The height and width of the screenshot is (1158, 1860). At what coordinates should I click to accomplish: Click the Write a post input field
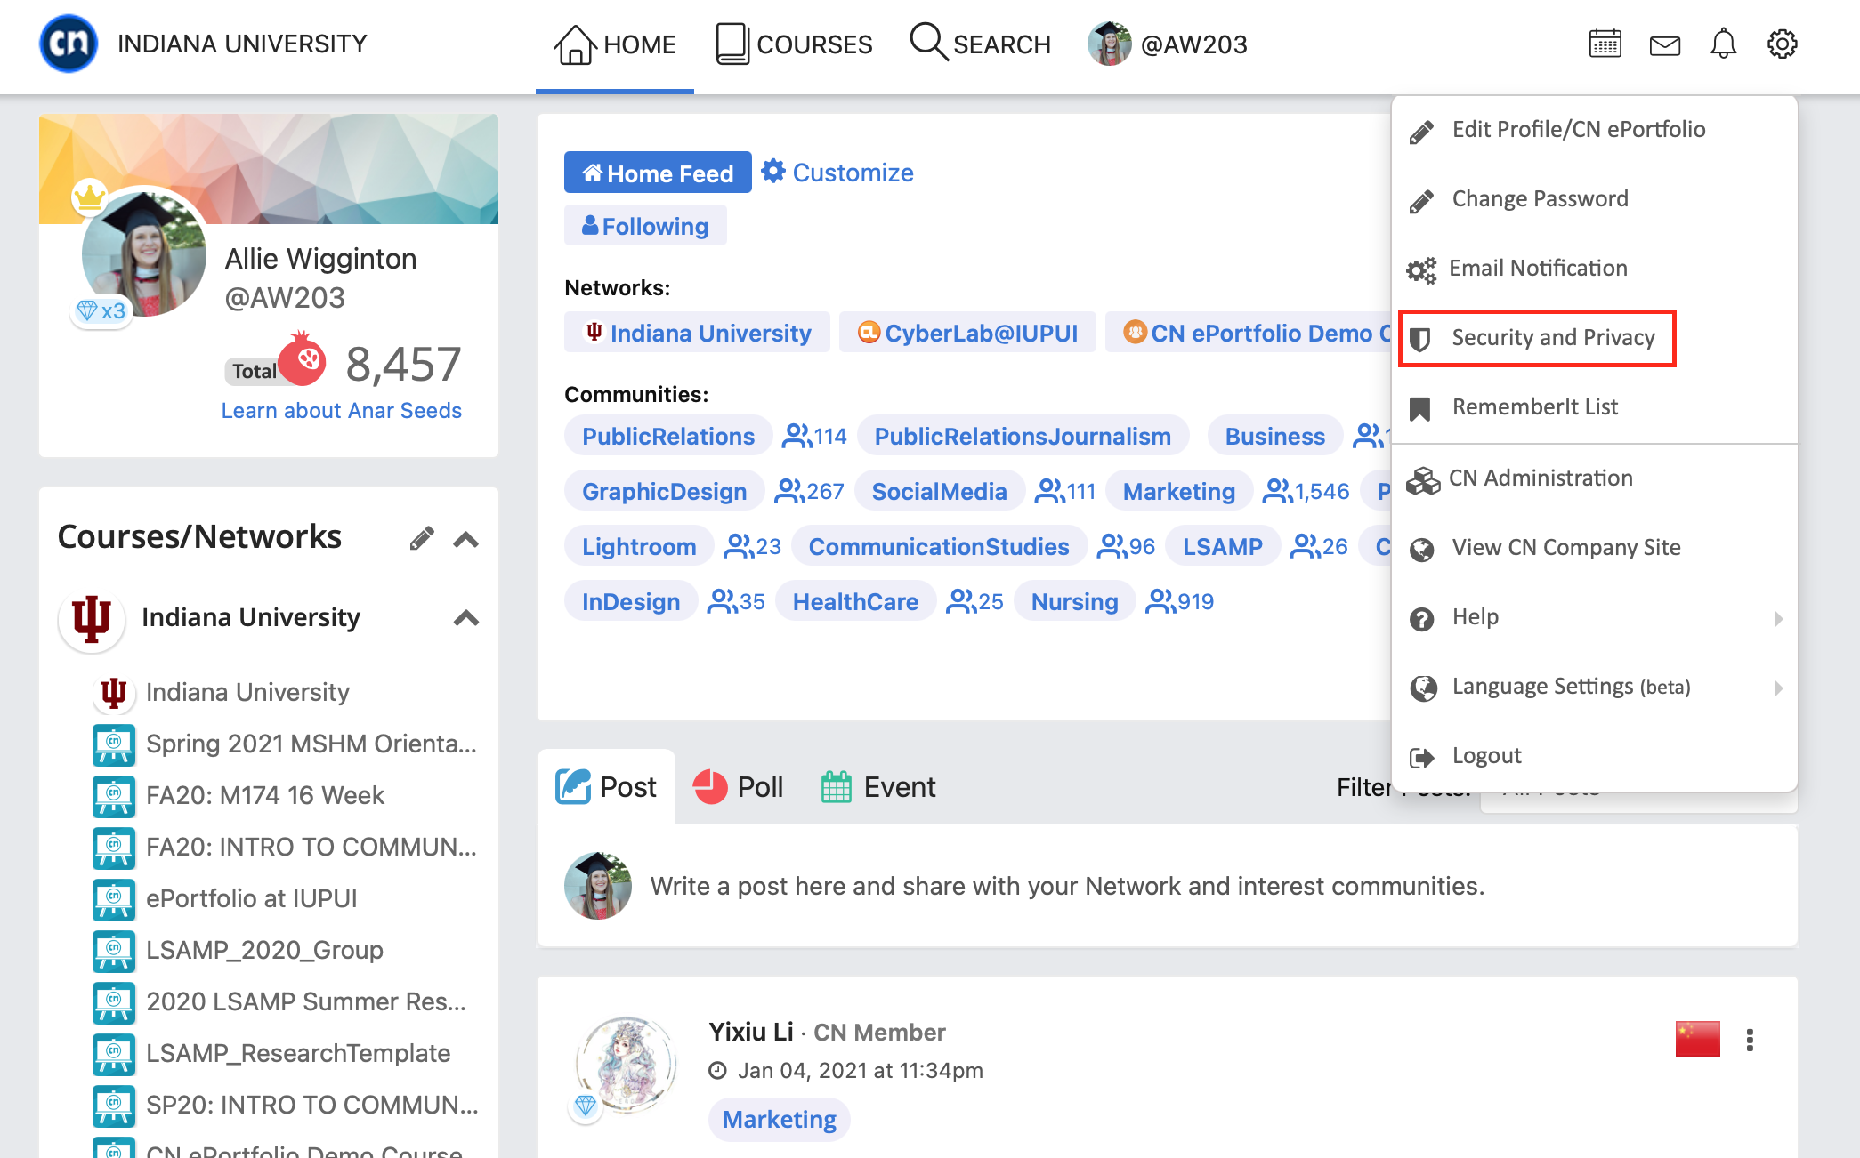pos(1067,886)
